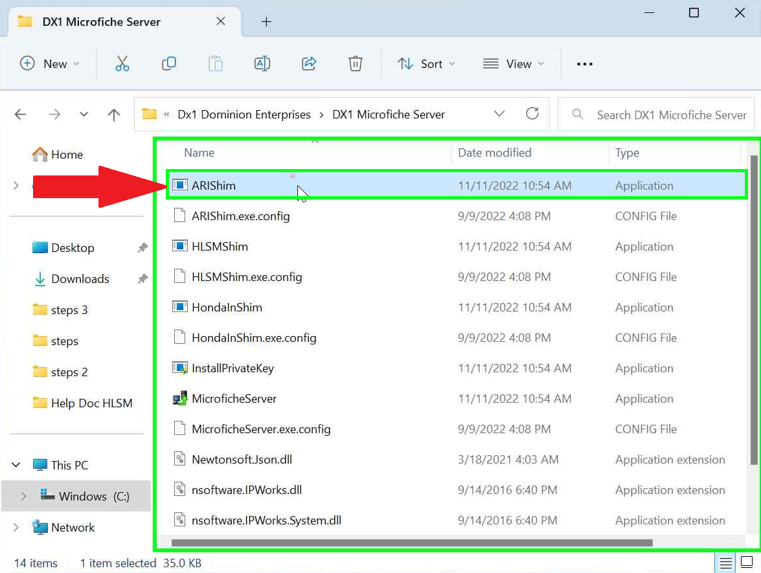Viewport: 761px width, 573px height.
Task: Unpin Downloads using its pin icon
Action: 142,278
